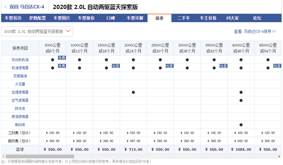The height and width of the screenshot is (165, 283).
Task: Click the 免费 badge in 机油滤清器 row
Action: coord(62,66)
